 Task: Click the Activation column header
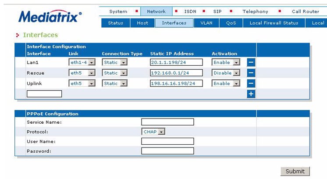(224, 54)
